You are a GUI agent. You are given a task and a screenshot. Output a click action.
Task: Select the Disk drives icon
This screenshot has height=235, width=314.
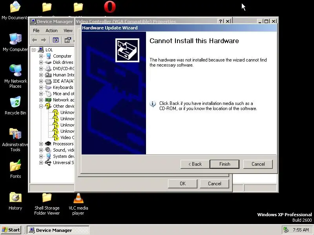(48, 62)
